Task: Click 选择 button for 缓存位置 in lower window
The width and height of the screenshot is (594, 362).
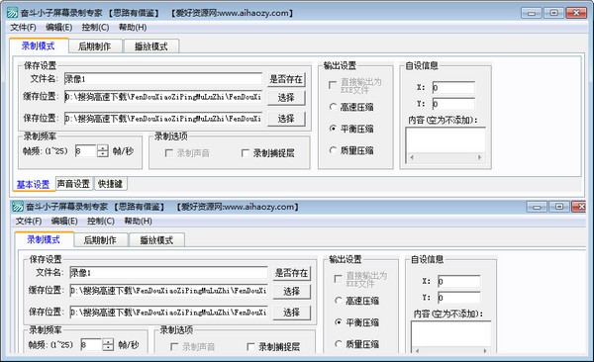Action: coord(291,291)
